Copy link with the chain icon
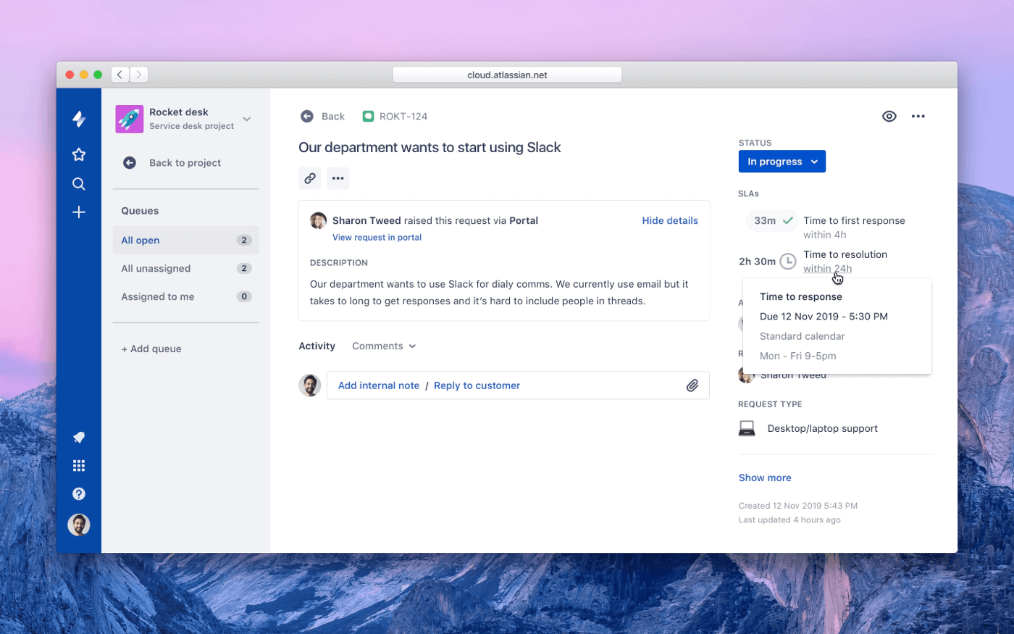 pos(310,178)
